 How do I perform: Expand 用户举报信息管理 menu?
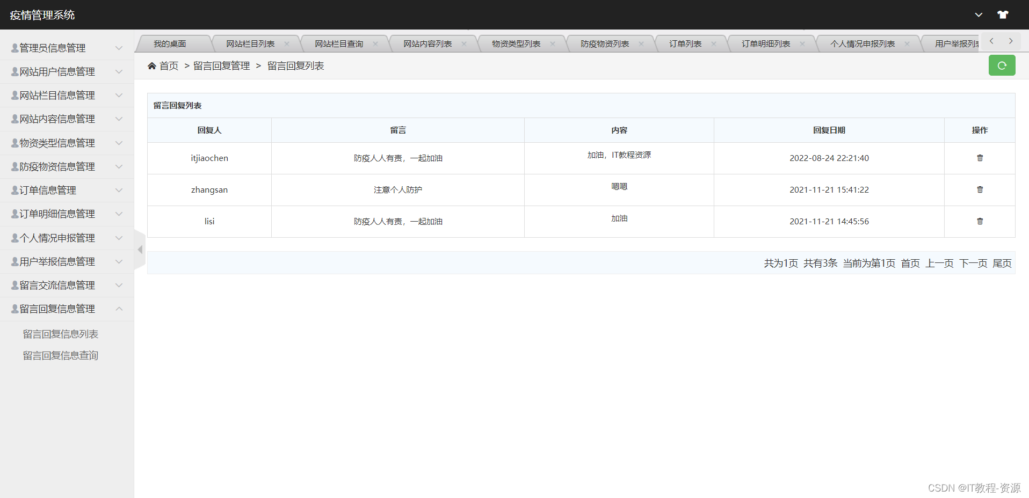pyautogui.click(x=67, y=261)
